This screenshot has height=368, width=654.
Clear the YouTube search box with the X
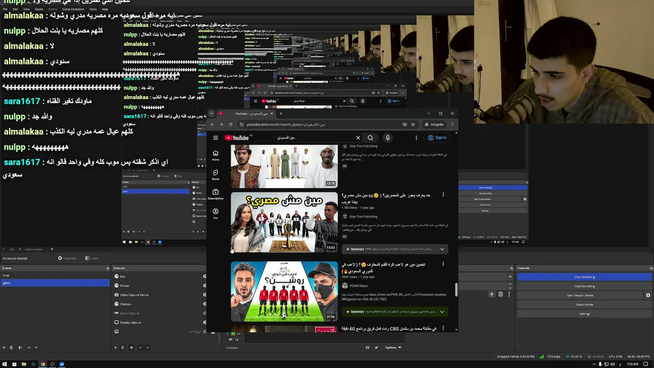tap(358, 137)
